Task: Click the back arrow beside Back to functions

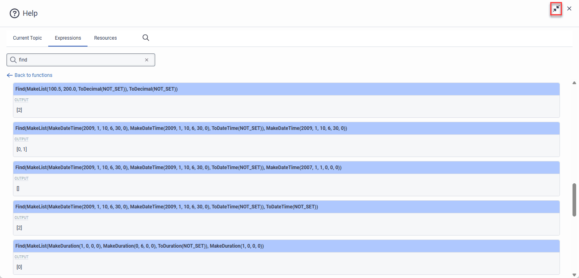Action: click(10, 75)
